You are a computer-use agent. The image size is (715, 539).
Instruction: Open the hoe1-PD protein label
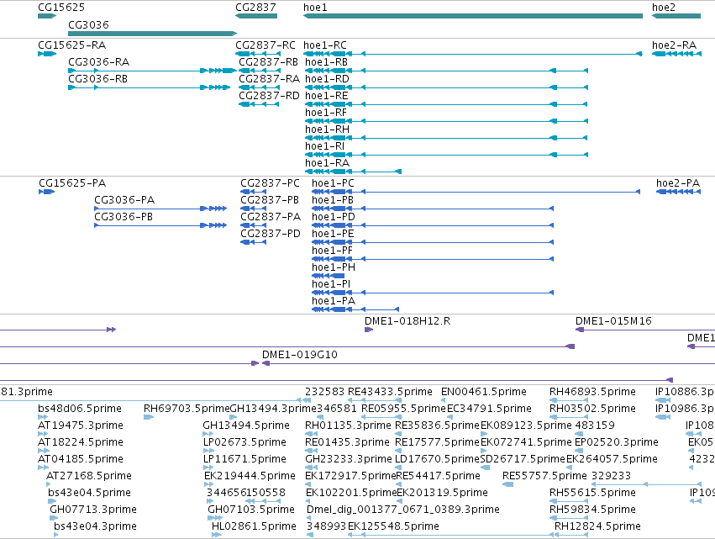point(334,217)
